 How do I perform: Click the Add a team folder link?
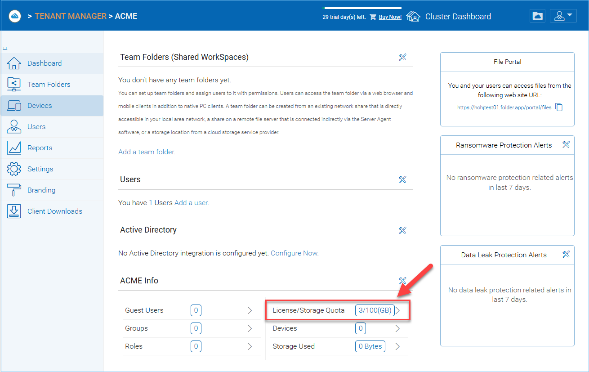[x=147, y=152]
